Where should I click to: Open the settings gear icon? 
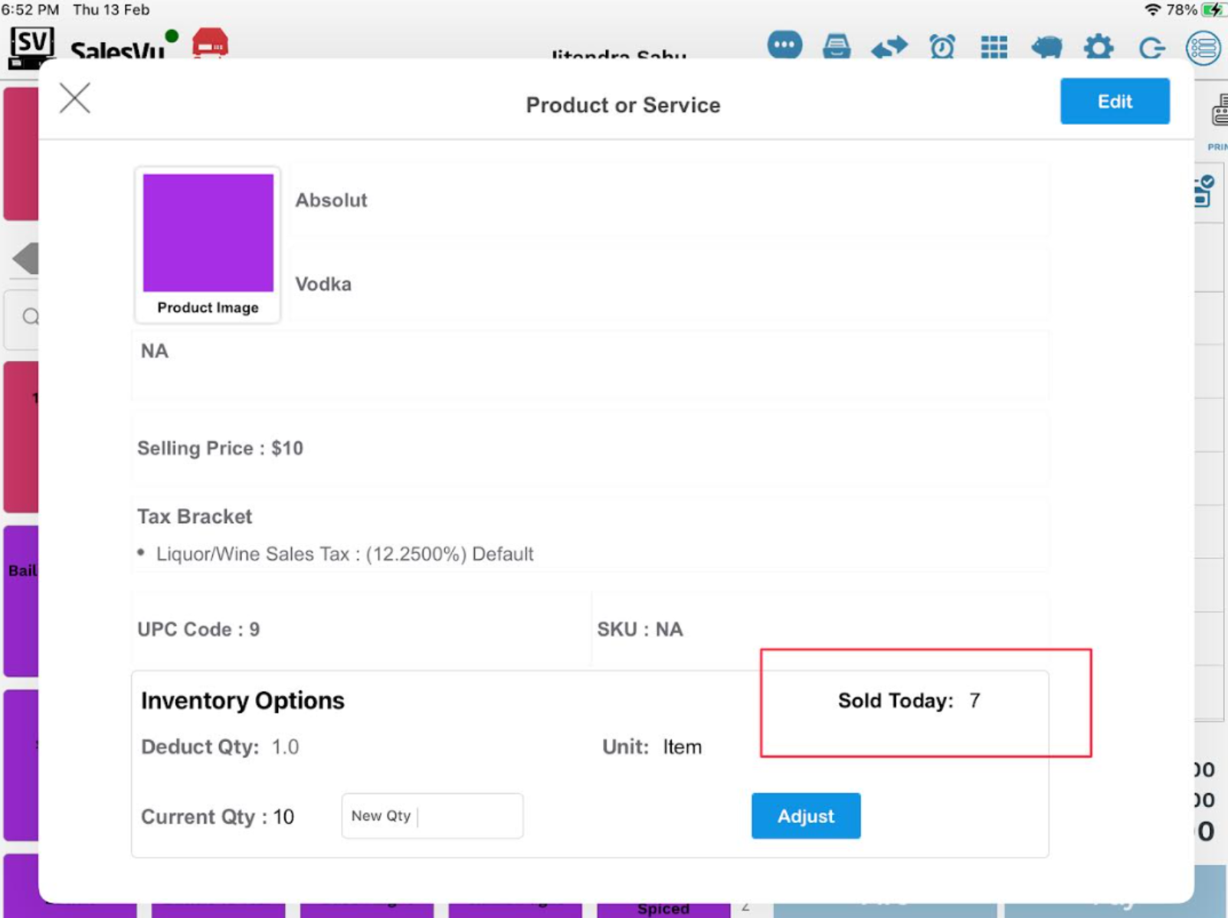1099,47
